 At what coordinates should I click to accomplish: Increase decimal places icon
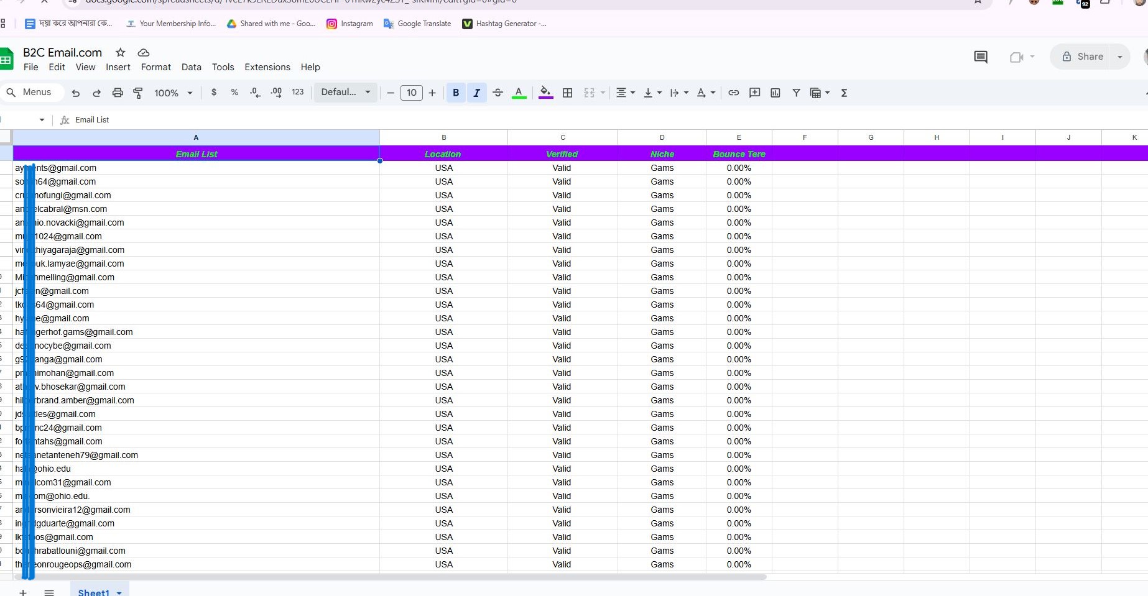276,92
